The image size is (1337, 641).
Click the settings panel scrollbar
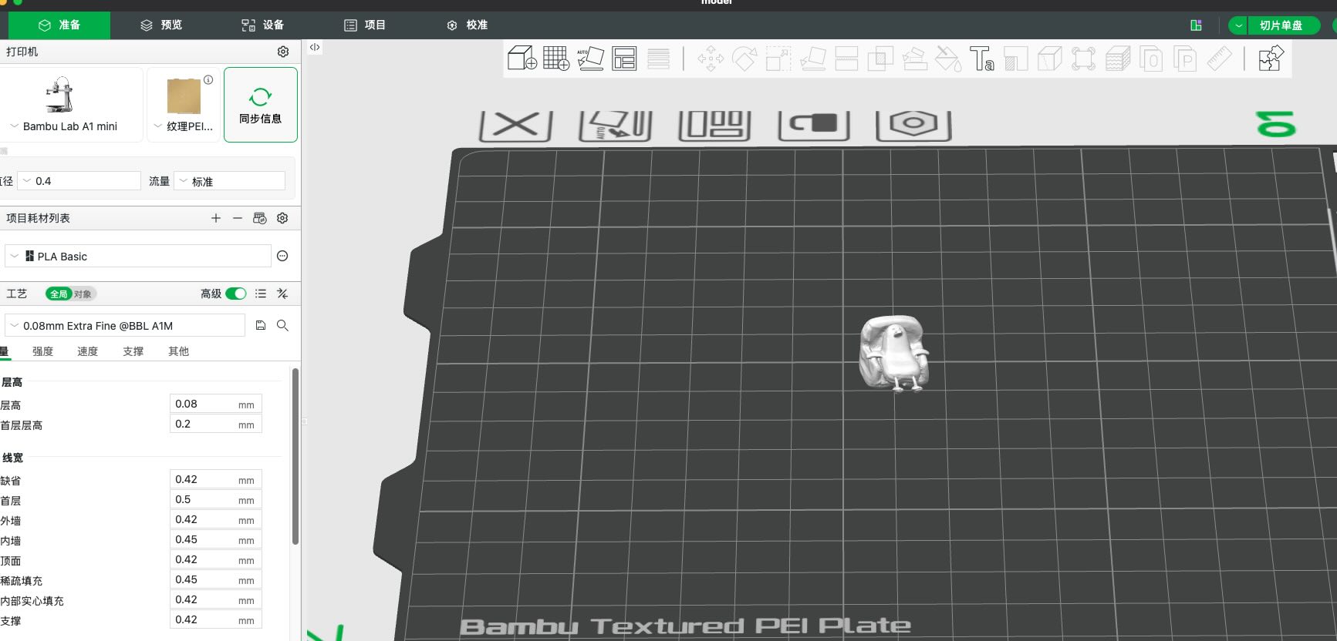coord(295,456)
